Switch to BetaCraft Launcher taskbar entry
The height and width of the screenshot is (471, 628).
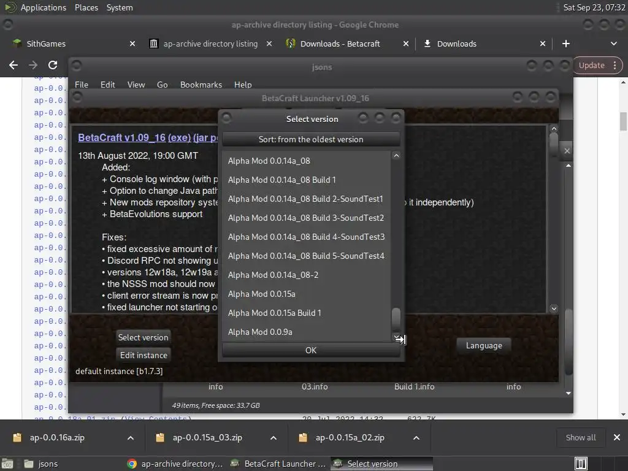[x=279, y=464]
